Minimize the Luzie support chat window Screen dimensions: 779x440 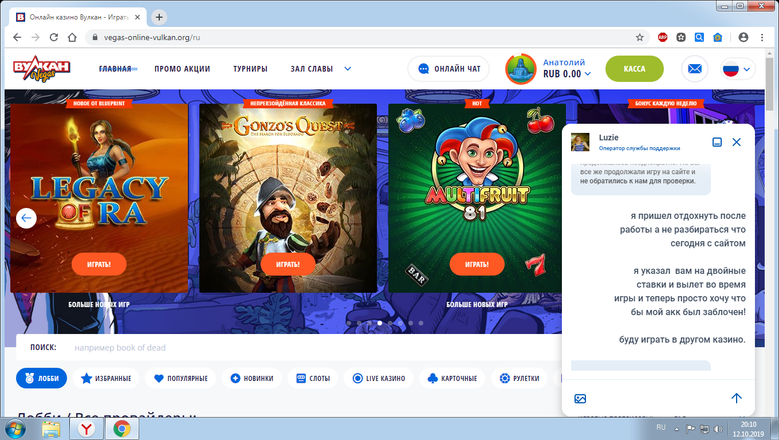click(717, 142)
